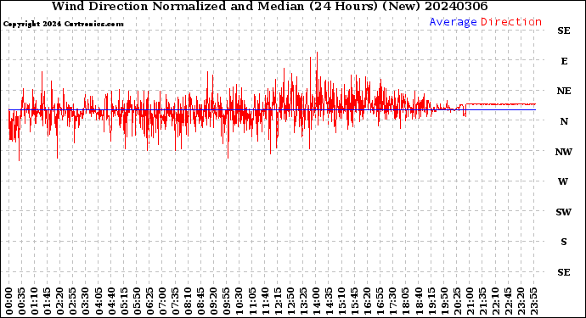Click the 00:35 time axis label
This screenshot has height=318, width=586.
(x=22, y=301)
